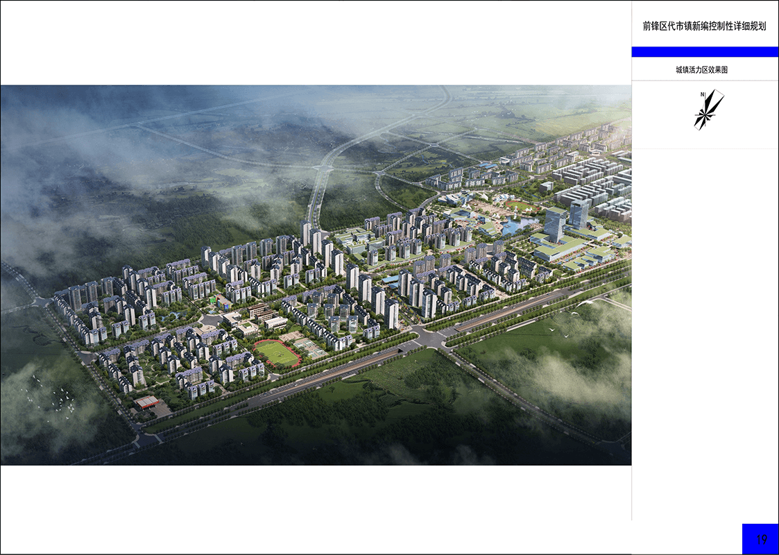Click the green soccer pitch inside the running track
Image resolution: width=779 pixels, height=555 pixels.
277,355
